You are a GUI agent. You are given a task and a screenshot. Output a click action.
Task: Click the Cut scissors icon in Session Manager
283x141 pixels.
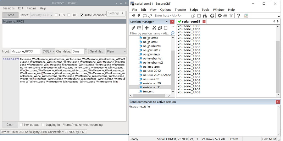(x=154, y=28)
